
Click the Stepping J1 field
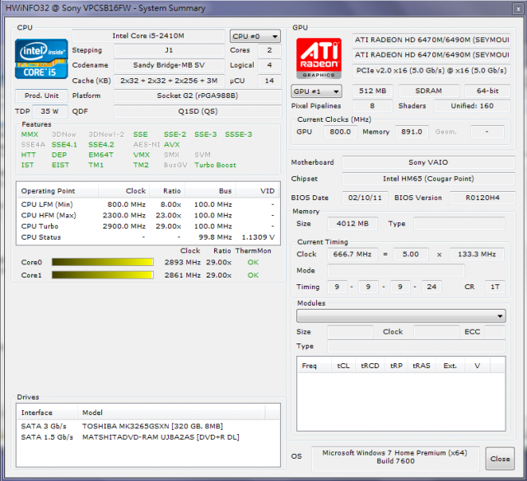(x=169, y=50)
